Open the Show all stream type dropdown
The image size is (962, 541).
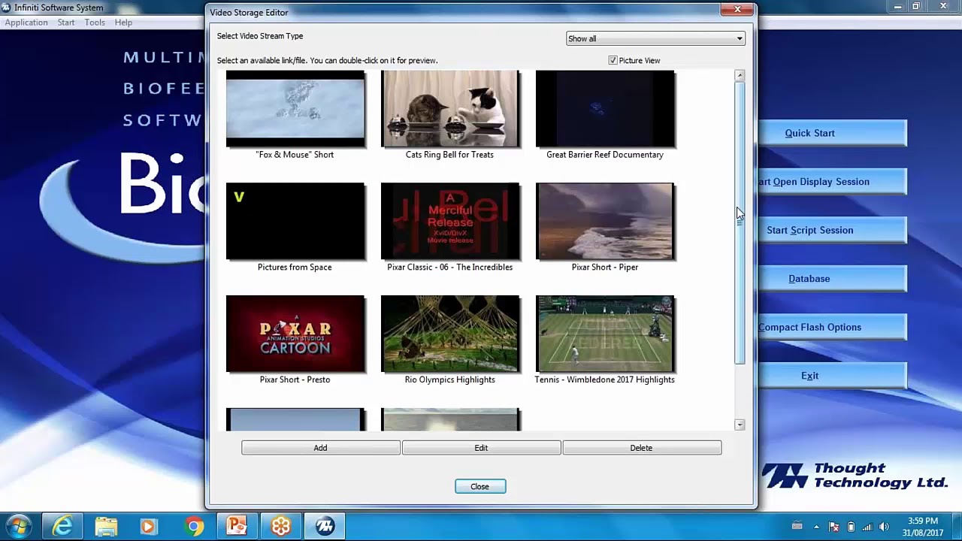pyautogui.click(x=655, y=38)
